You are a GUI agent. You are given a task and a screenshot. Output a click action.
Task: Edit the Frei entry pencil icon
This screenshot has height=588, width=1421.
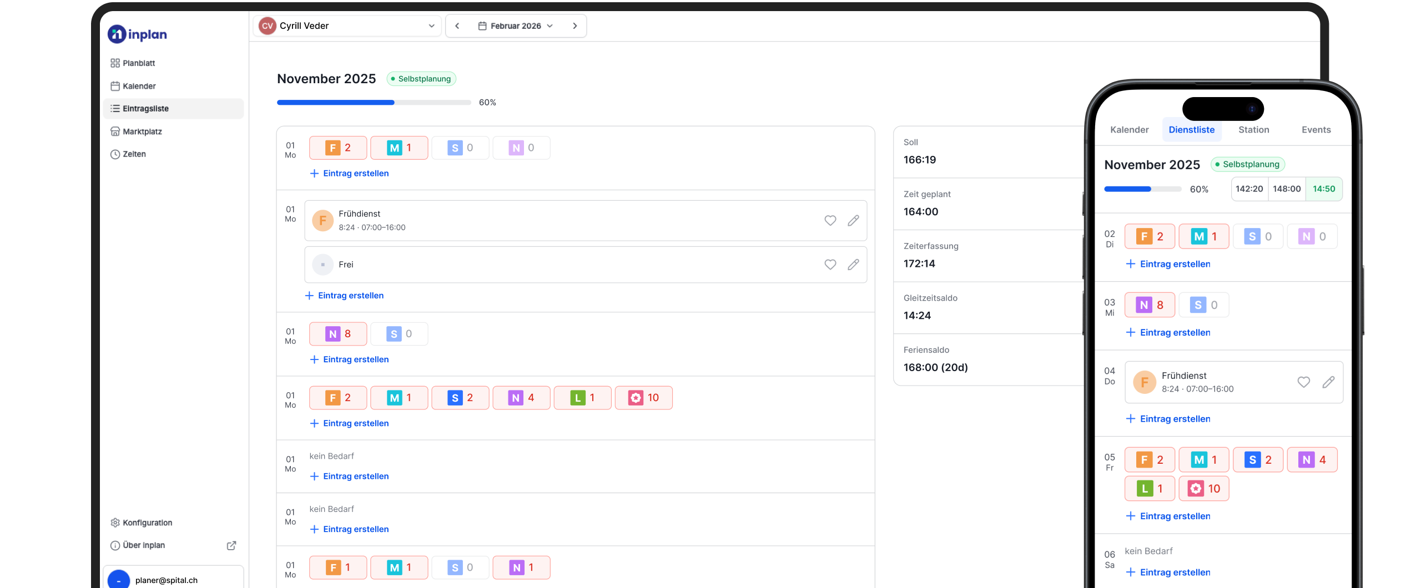click(853, 265)
